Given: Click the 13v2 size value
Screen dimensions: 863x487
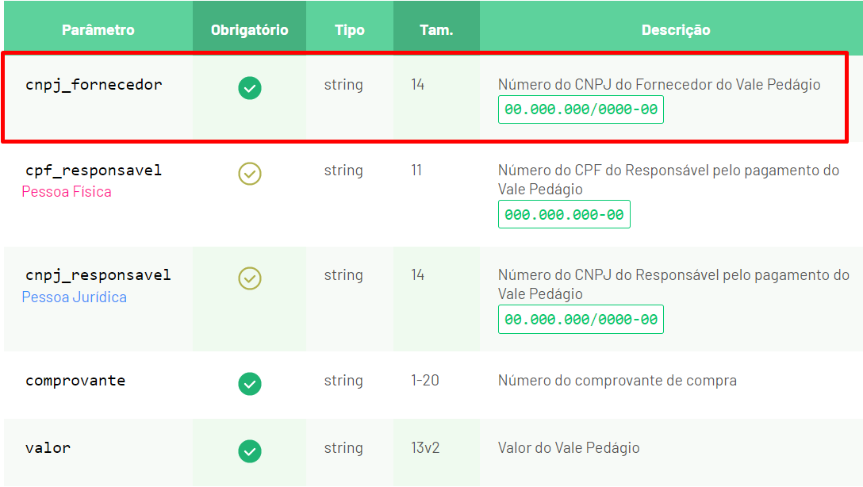Looking at the screenshot, I should [425, 448].
